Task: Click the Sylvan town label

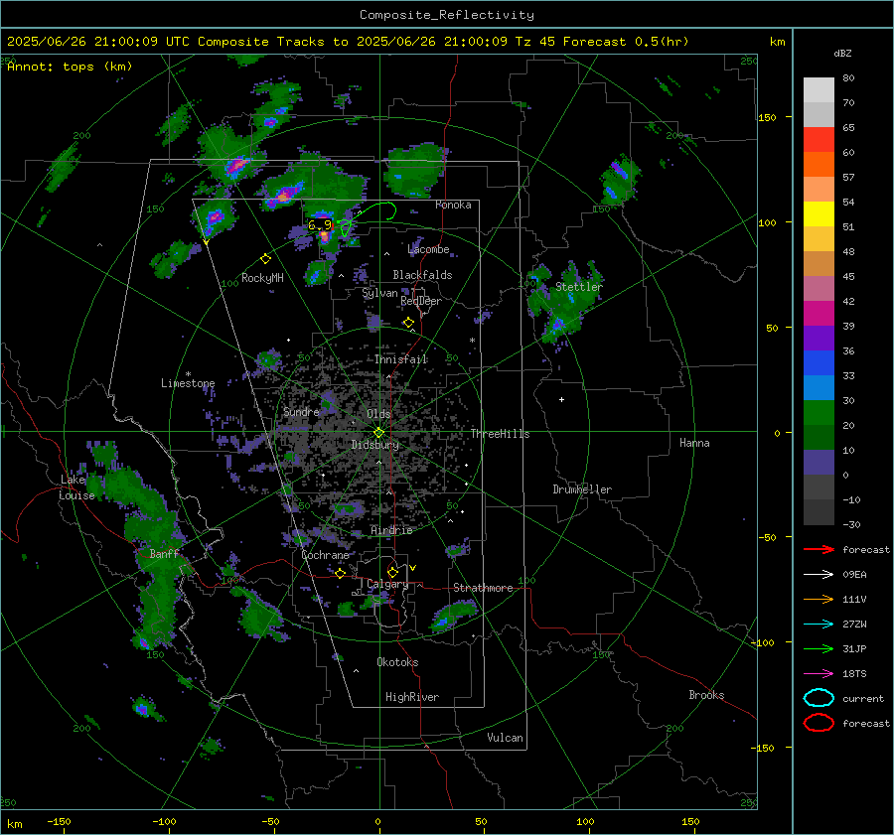Action: 379,293
